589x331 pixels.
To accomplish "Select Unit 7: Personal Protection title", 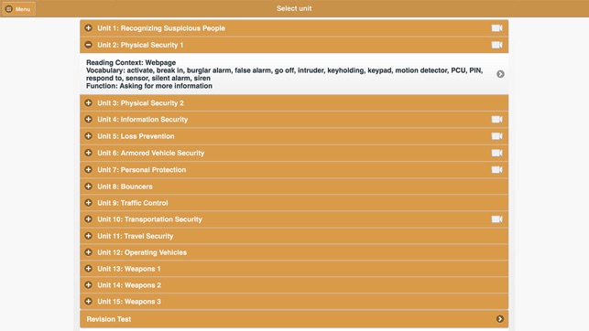I will click(142, 170).
